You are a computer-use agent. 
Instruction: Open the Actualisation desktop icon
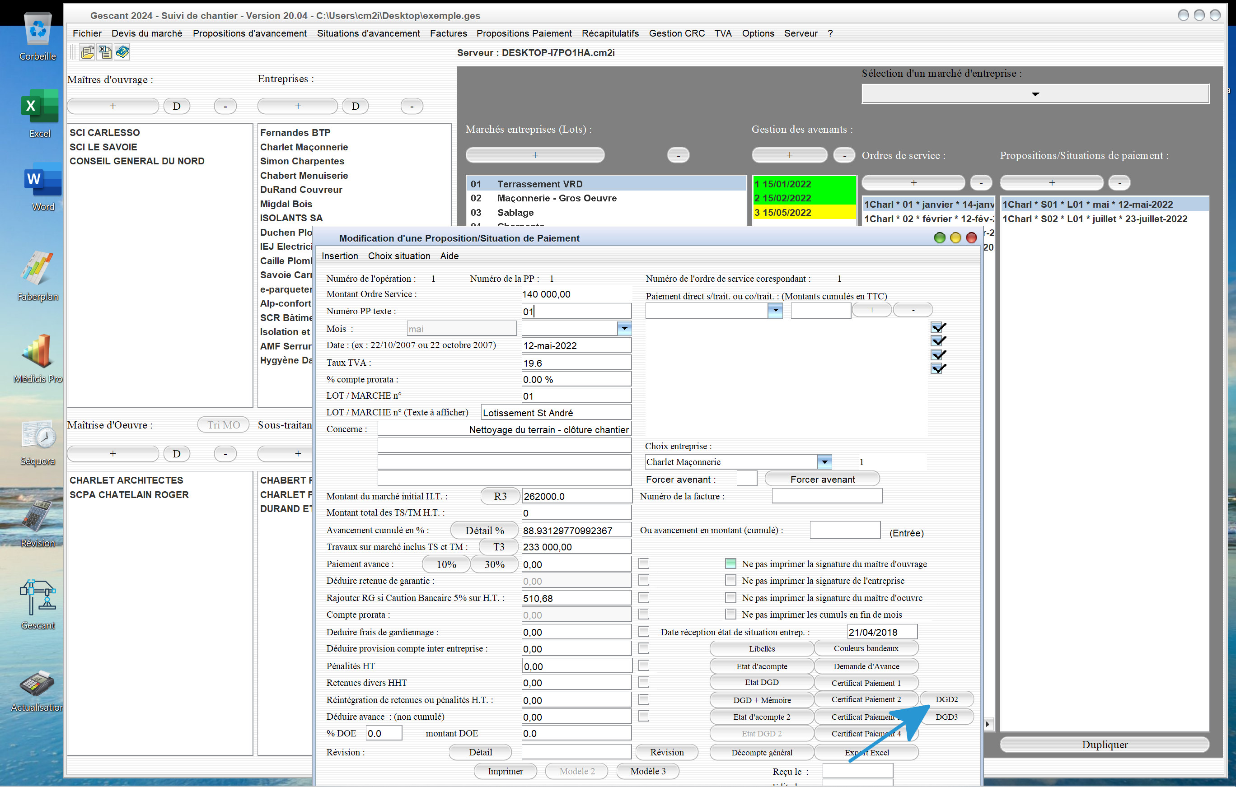[37, 690]
